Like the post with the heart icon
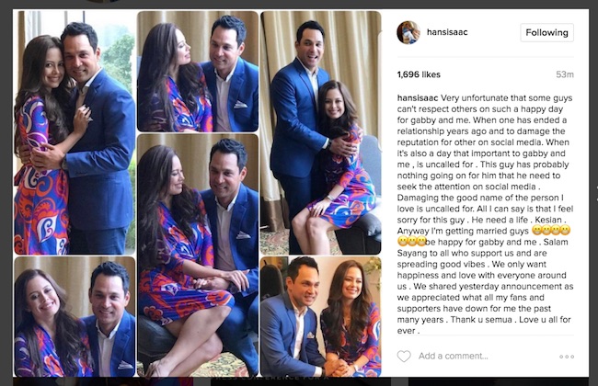The height and width of the screenshot is (386, 598). [x=404, y=357]
